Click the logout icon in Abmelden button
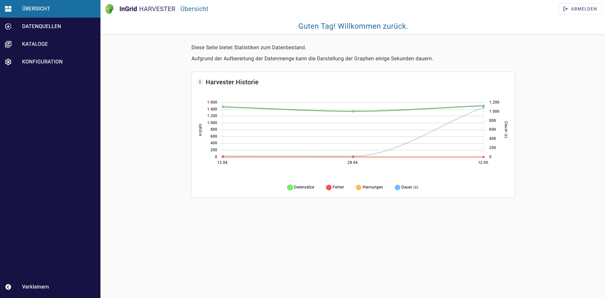This screenshot has width=605, height=298. pyautogui.click(x=566, y=9)
